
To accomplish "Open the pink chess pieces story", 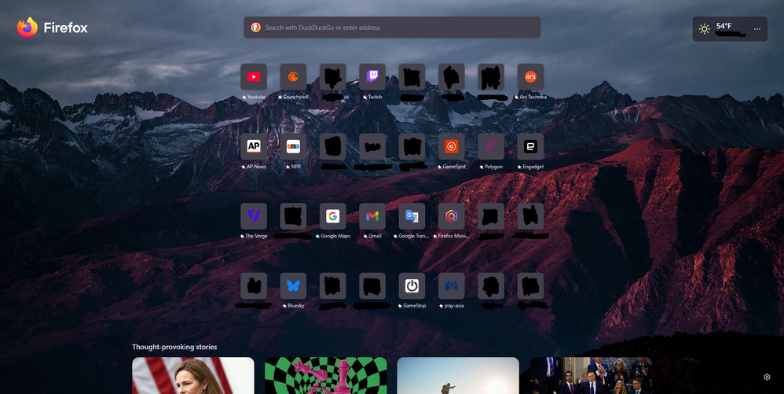I will pos(325,375).
